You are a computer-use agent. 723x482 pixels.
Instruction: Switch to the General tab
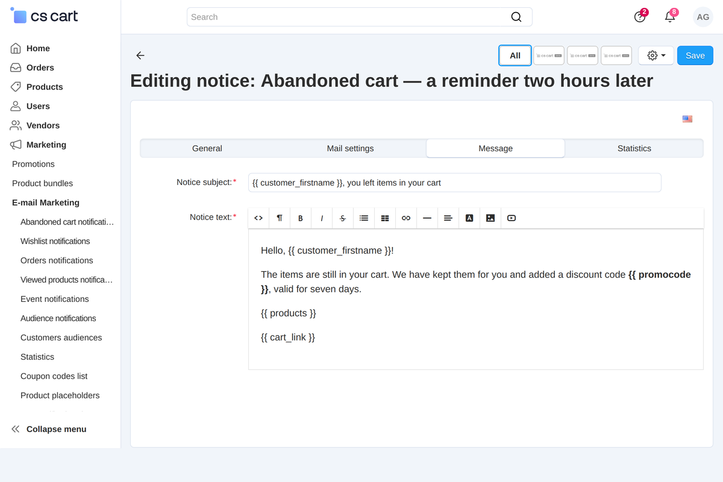(x=207, y=148)
